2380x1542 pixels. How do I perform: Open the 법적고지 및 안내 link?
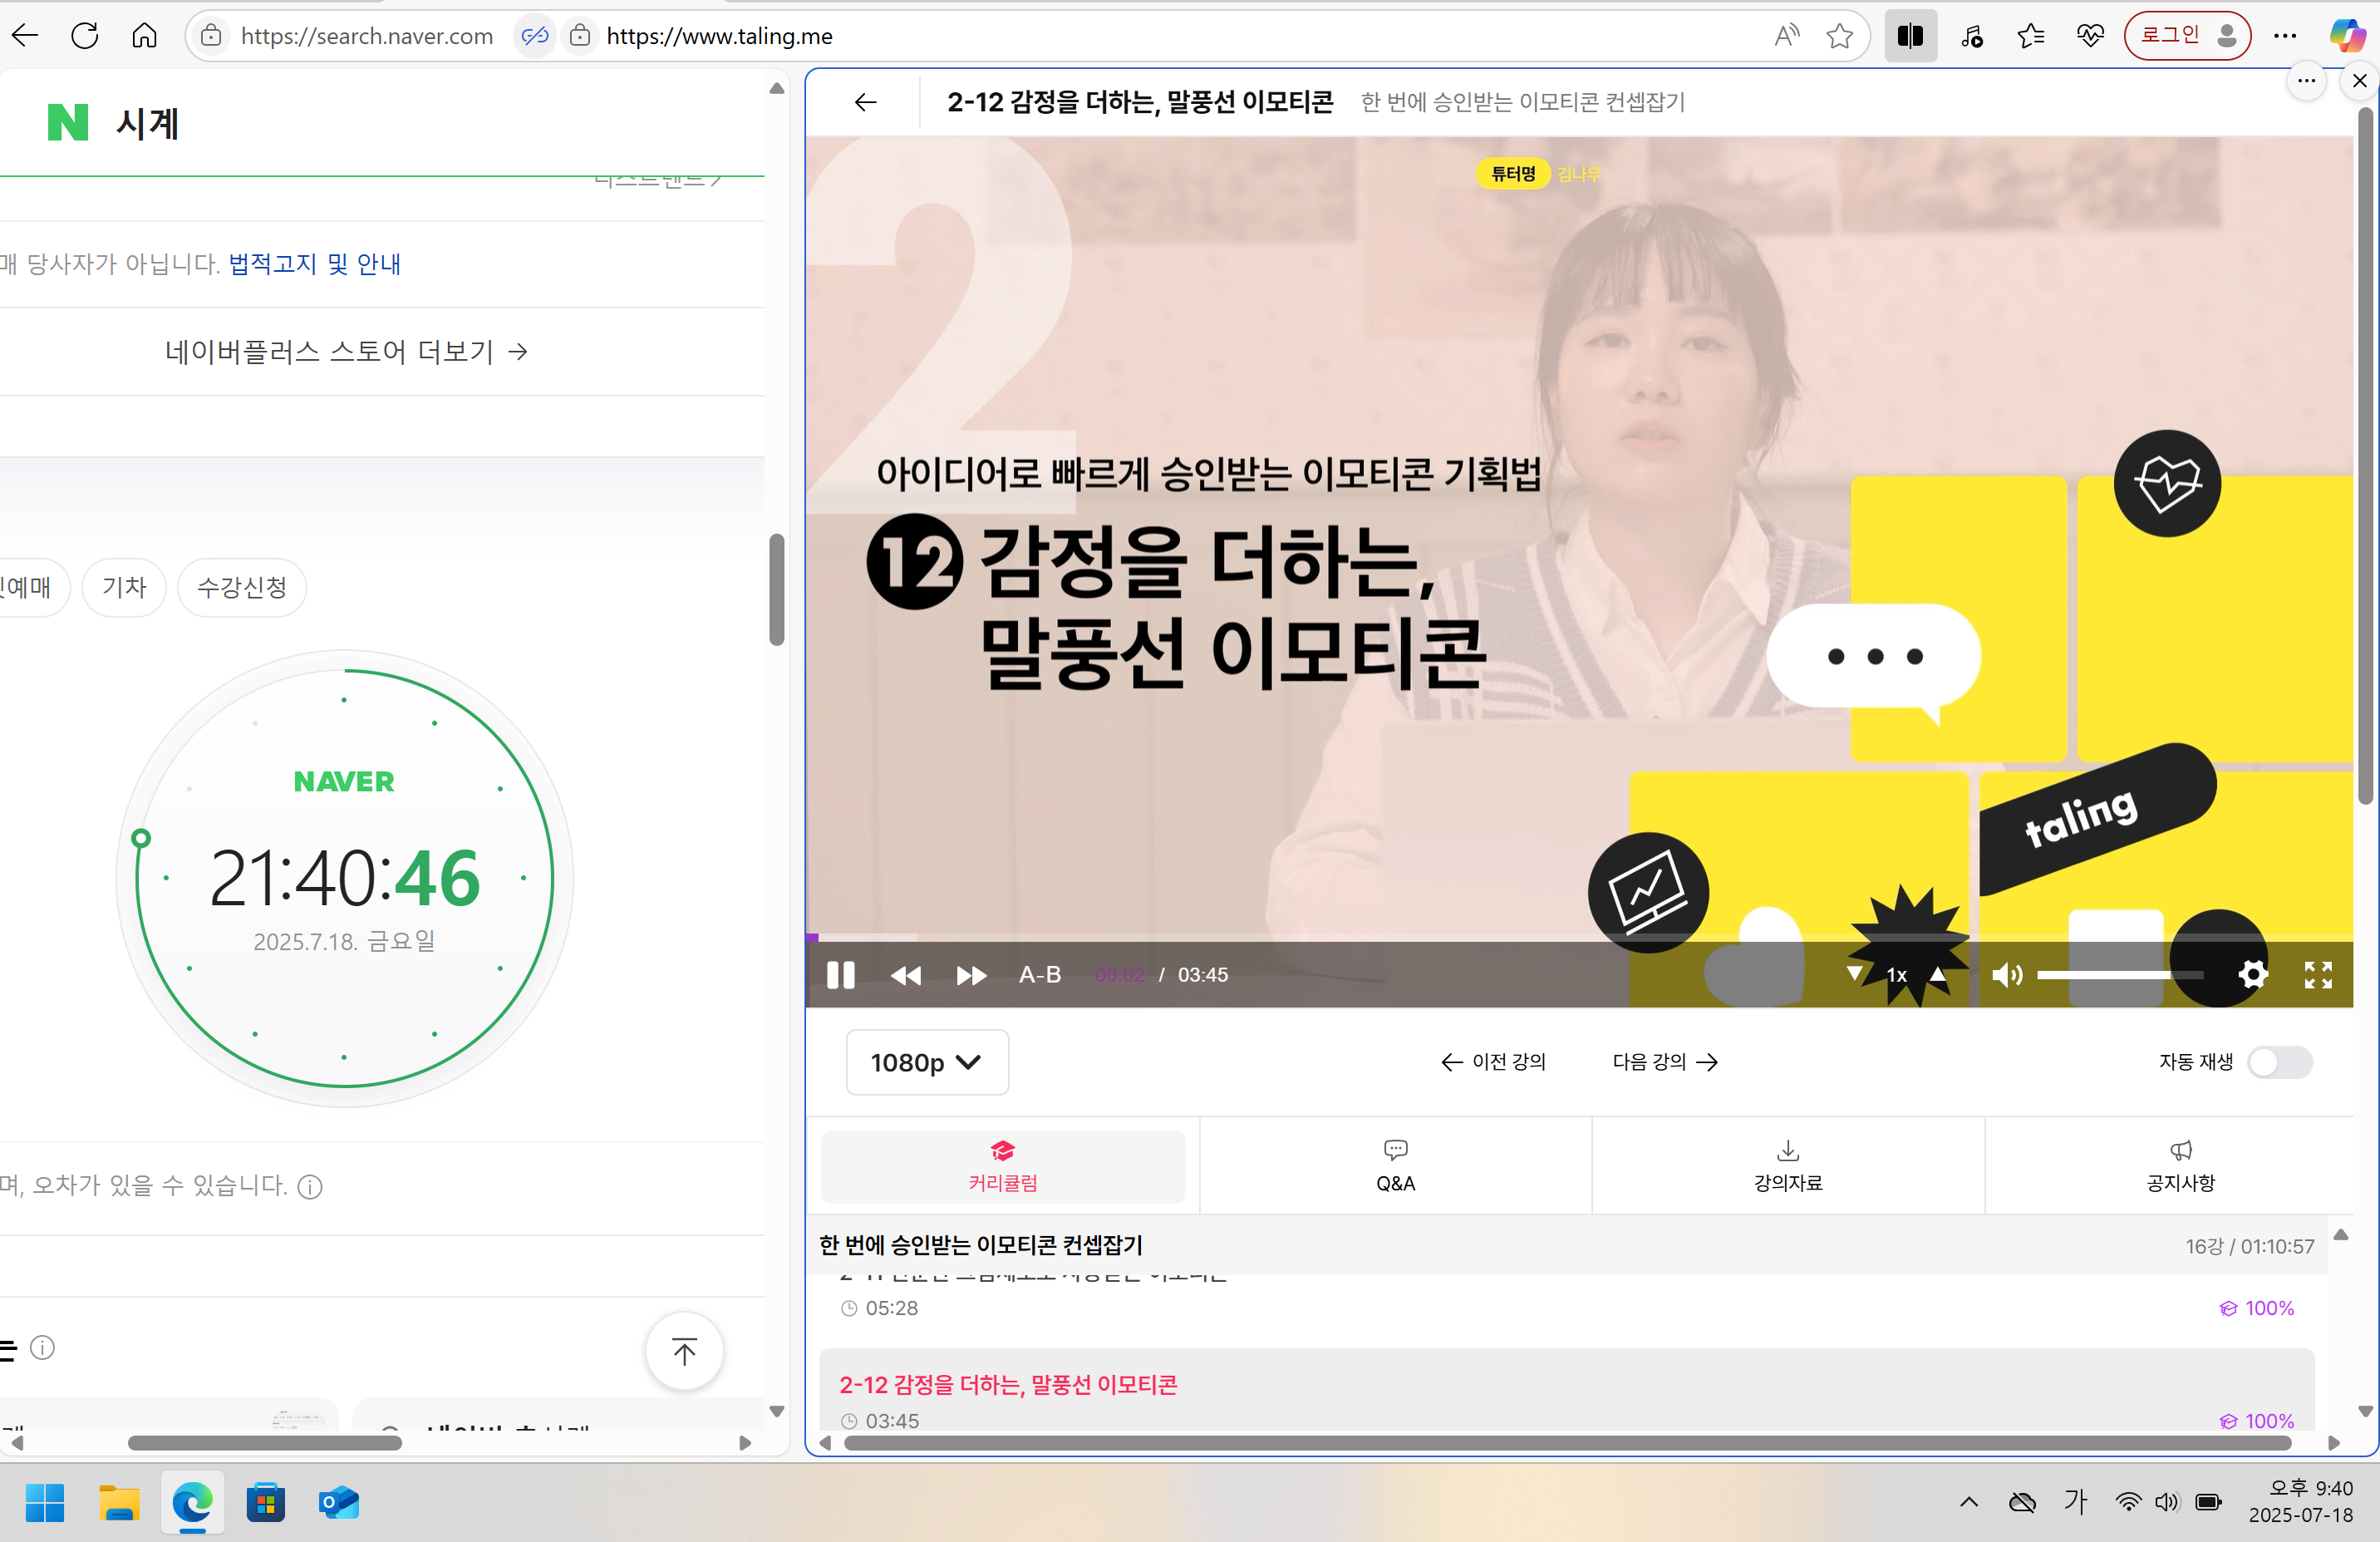[311, 264]
